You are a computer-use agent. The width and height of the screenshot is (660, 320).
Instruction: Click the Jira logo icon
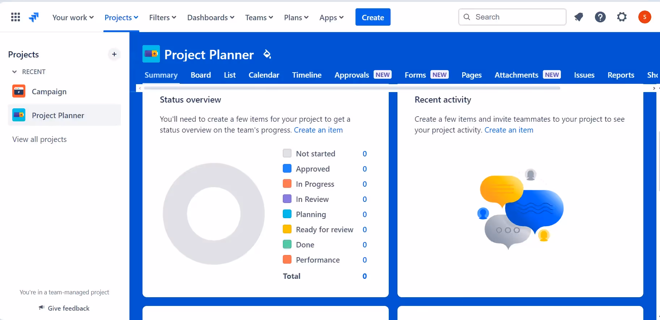point(34,17)
